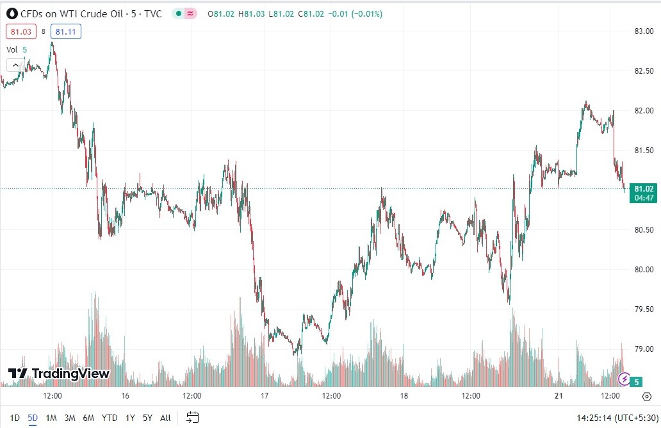The width and height of the screenshot is (661, 428).
Task: Click the purple lightning bolt icon
Action: pyautogui.click(x=624, y=379)
